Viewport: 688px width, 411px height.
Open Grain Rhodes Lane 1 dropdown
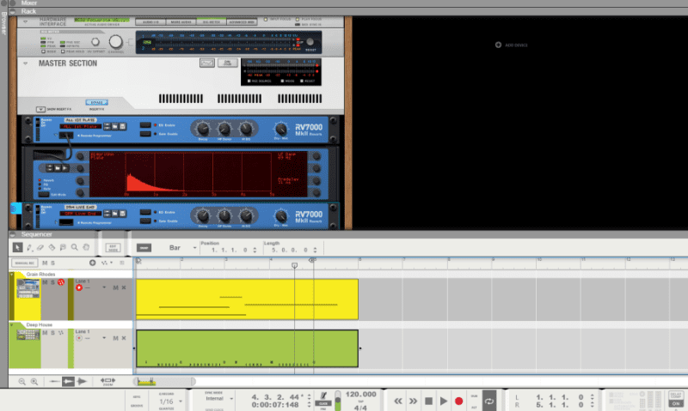104,287
